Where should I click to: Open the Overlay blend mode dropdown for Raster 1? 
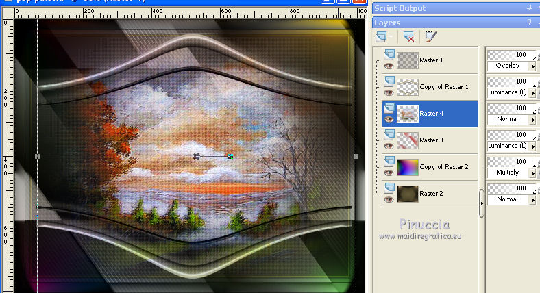532,66
